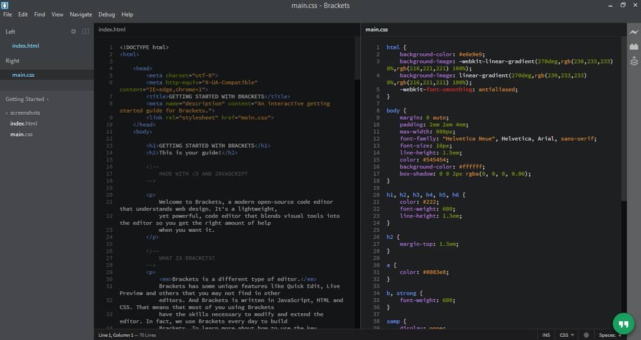Click the Live Preview lightning bolt icon
641x340 pixels.
(634, 31)
